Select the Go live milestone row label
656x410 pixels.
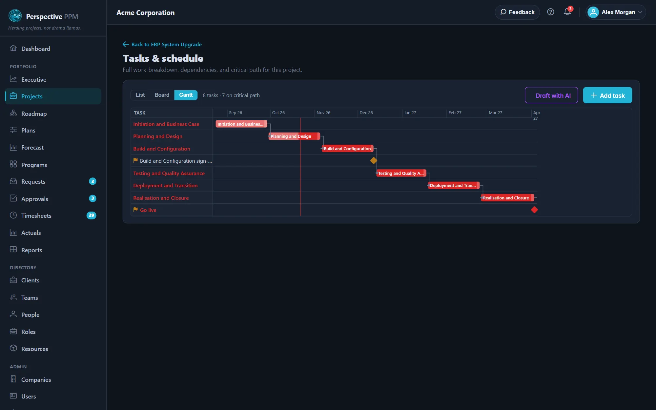[148, 210]
